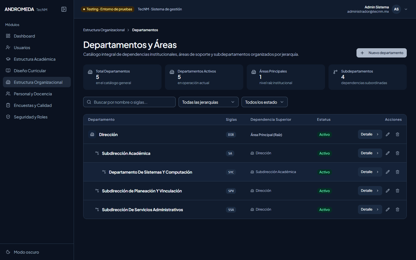Image resolution: width=416 pixels, height=260 pixels.
Task: Edit Departamento De Sistemas Y Computación pencil
Action: [388, 172]
